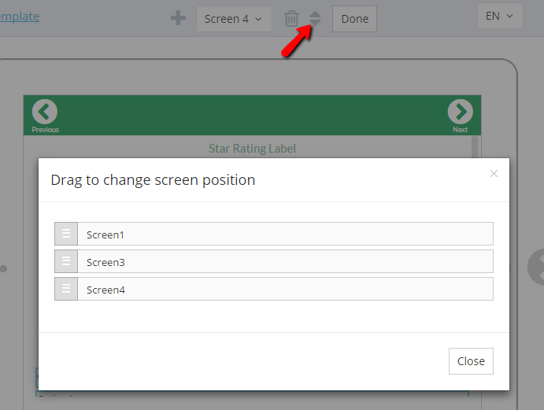Add a new screen with plus icon
This screenshot has width=544, height=410.
(x=178, y=18)
